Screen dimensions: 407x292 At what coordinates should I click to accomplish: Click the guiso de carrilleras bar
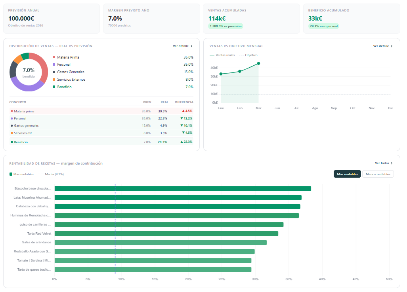(x=169, y=225)
